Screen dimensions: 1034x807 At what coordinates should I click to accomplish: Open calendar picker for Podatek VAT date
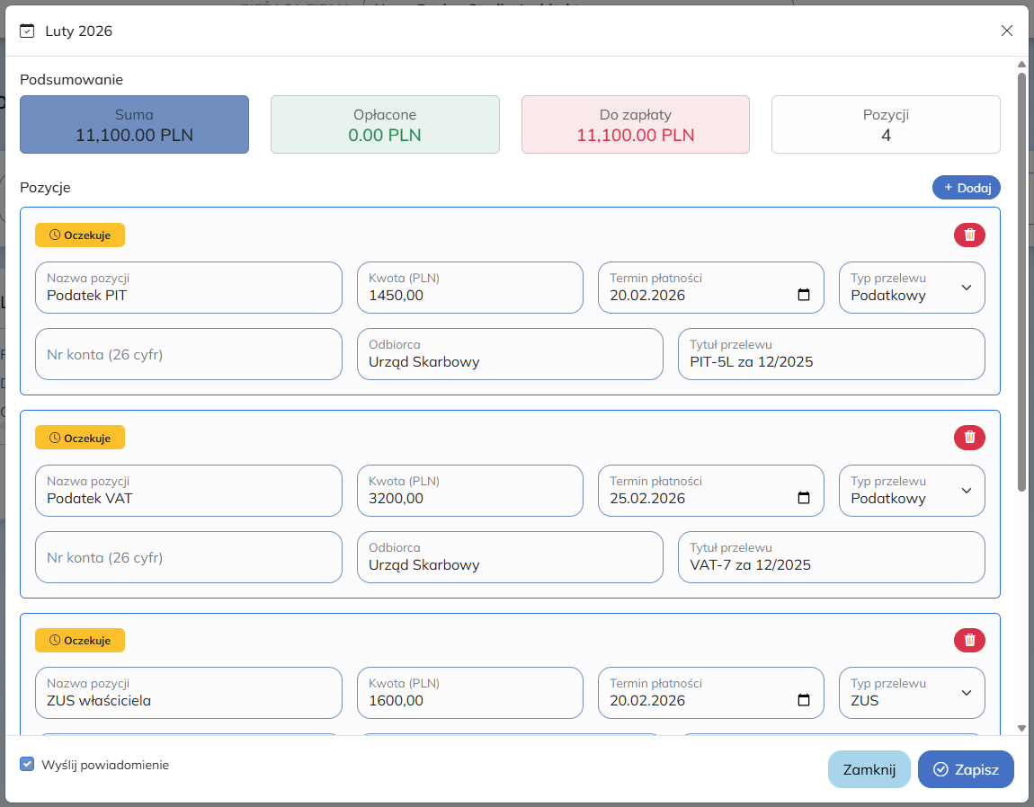click(x=804, y=499)
